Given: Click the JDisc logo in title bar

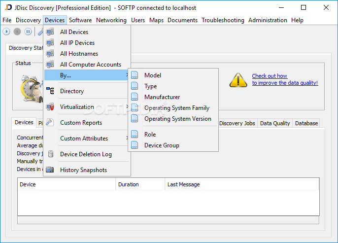Looking at the screenshot, I should coord(8,7).
